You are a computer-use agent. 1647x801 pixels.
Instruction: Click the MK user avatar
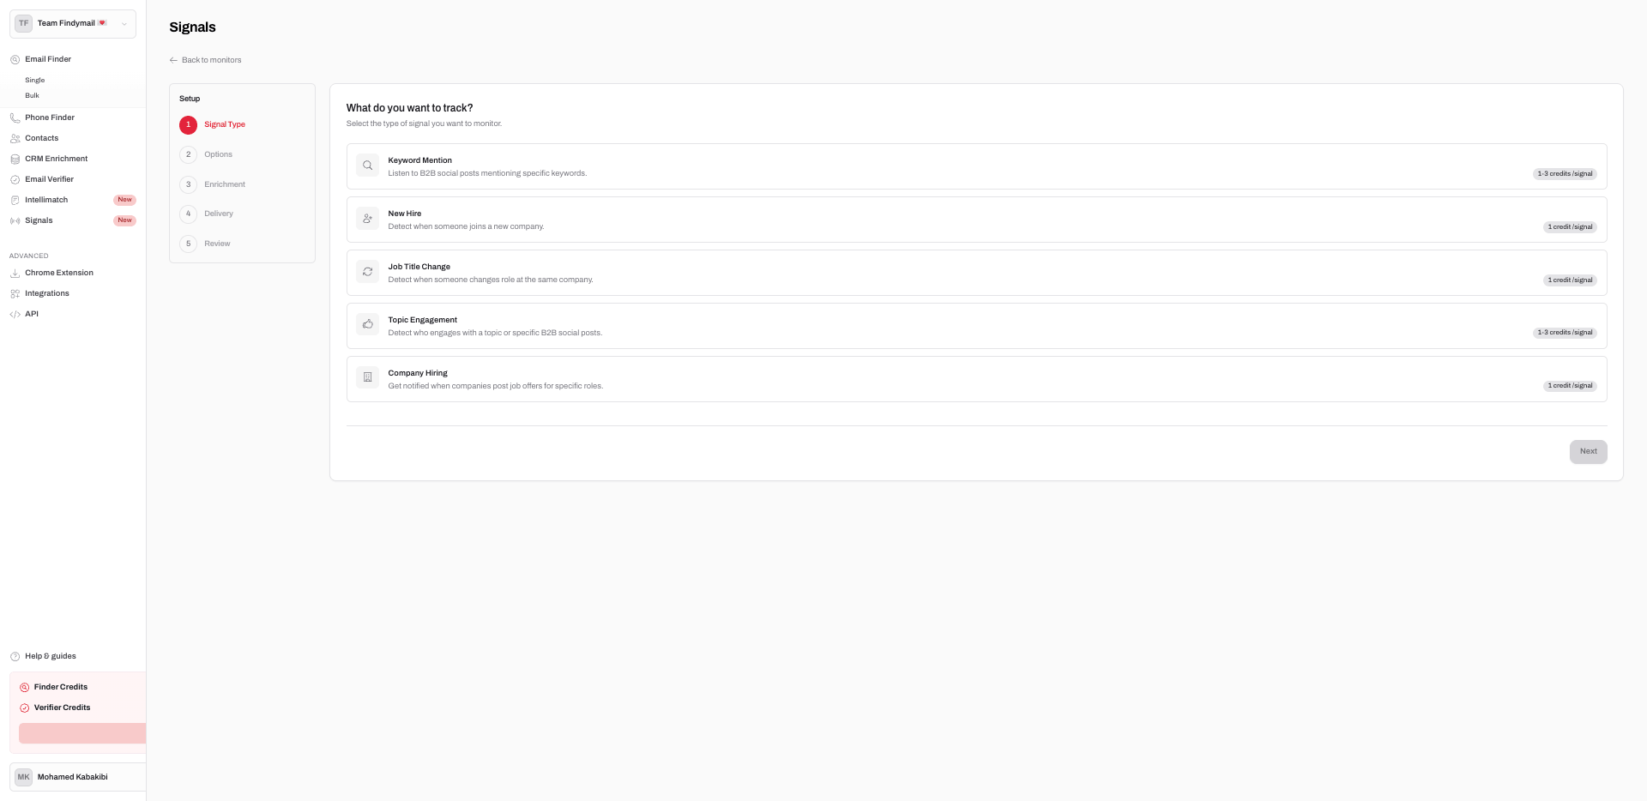[x=23, y=777]
